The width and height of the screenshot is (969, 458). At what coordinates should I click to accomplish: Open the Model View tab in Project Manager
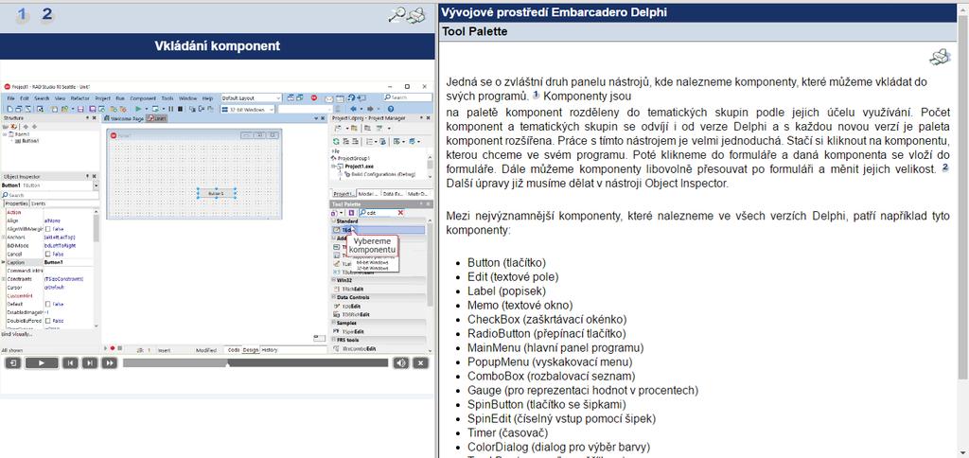pos(368,193)
